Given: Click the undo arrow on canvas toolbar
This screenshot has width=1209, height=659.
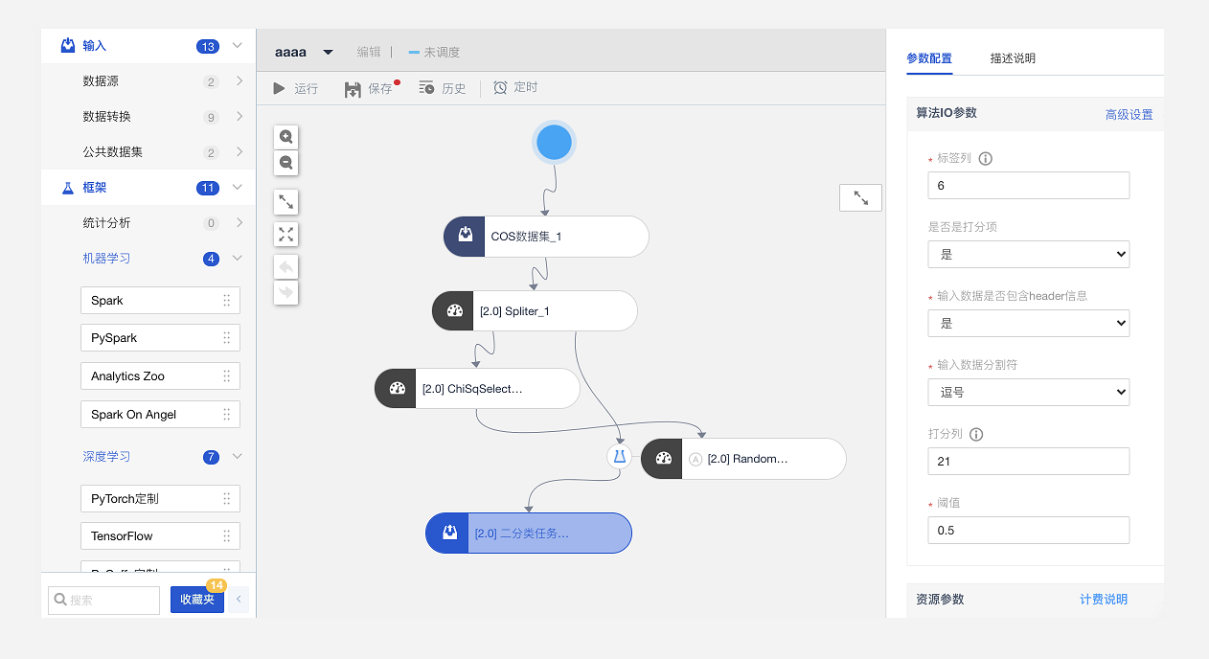Looking at the screenshot, I should [x=285, y=267].
